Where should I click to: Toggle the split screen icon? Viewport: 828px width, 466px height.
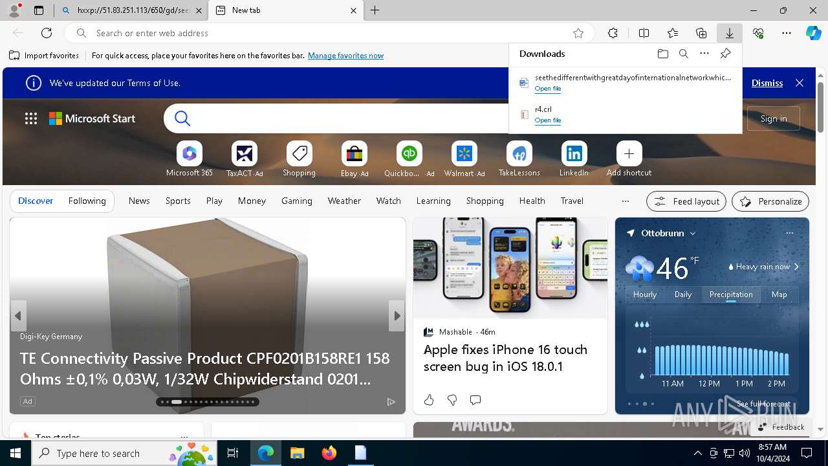[644, 33]
